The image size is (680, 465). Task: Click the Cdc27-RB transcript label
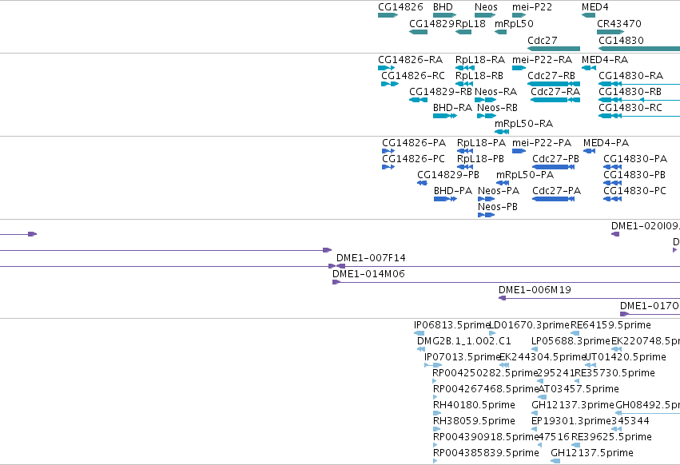point(551,75)
